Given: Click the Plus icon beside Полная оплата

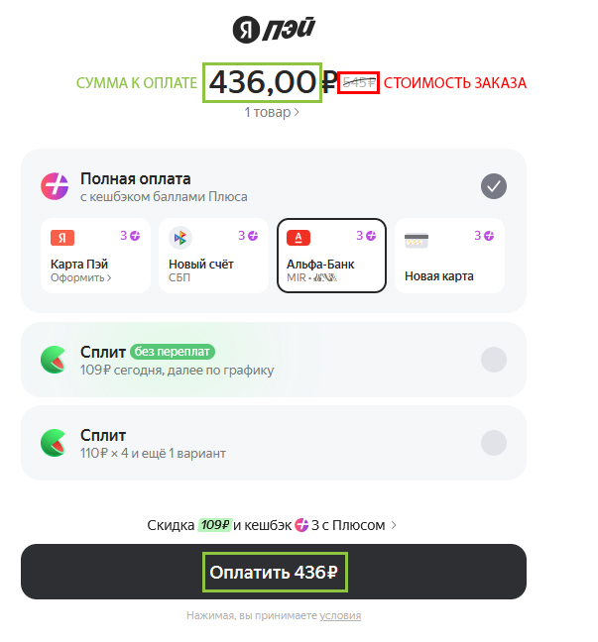Looking at the screenshot, I should (x=55, y=185).
